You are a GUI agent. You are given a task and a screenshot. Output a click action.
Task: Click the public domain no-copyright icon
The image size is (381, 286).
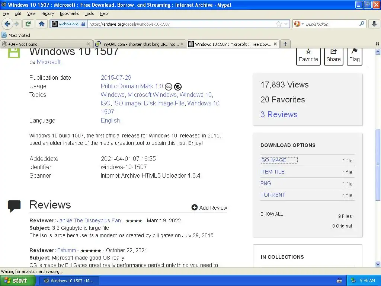(178, 86)
